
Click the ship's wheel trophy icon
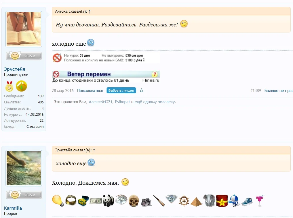tap(184, 200)
